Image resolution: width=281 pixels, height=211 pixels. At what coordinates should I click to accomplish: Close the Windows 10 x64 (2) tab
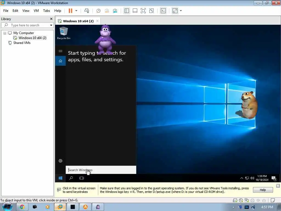pyautogui.click(x=97, y=21)
